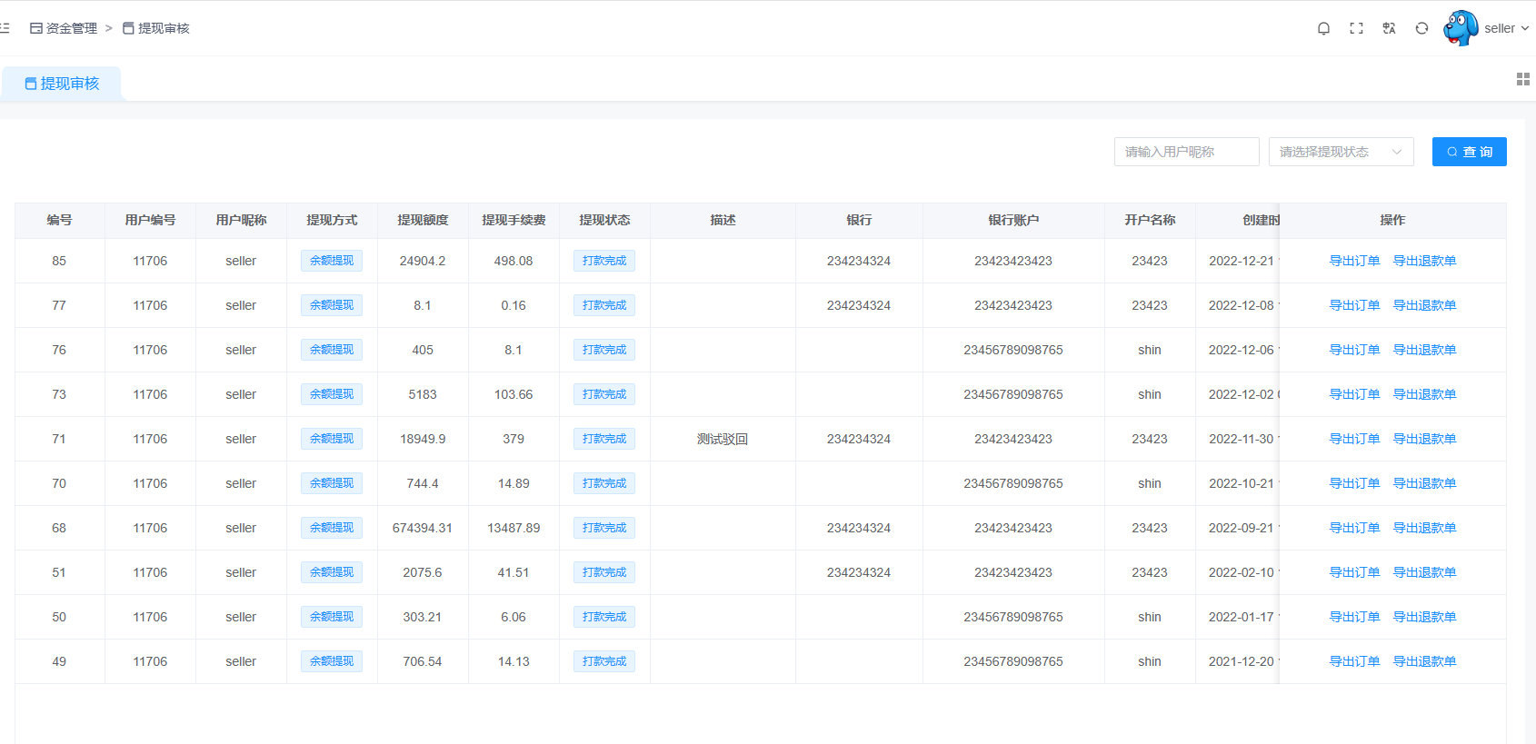Click the seller avatar image
Screen dimensions: 1536x744
point(1460,28)
